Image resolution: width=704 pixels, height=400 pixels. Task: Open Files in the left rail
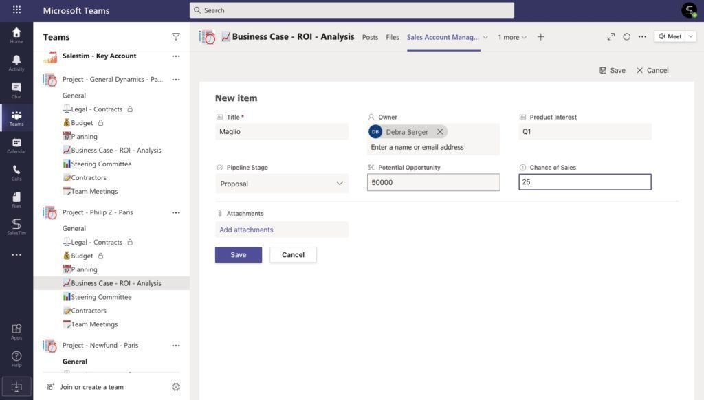click(16, 200)
